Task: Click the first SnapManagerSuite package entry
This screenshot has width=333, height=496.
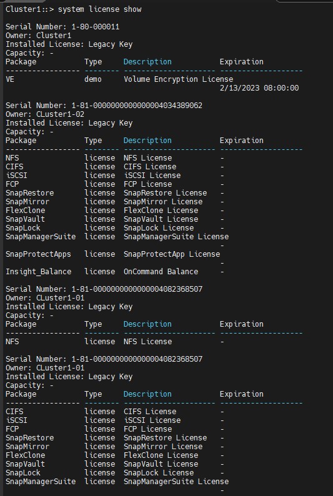Action: 41,237
